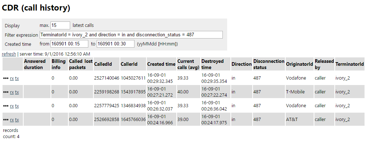Open tx link for call 2527140046
The image size is (366, 141).
pyautogui.click(x=17, y=78)
